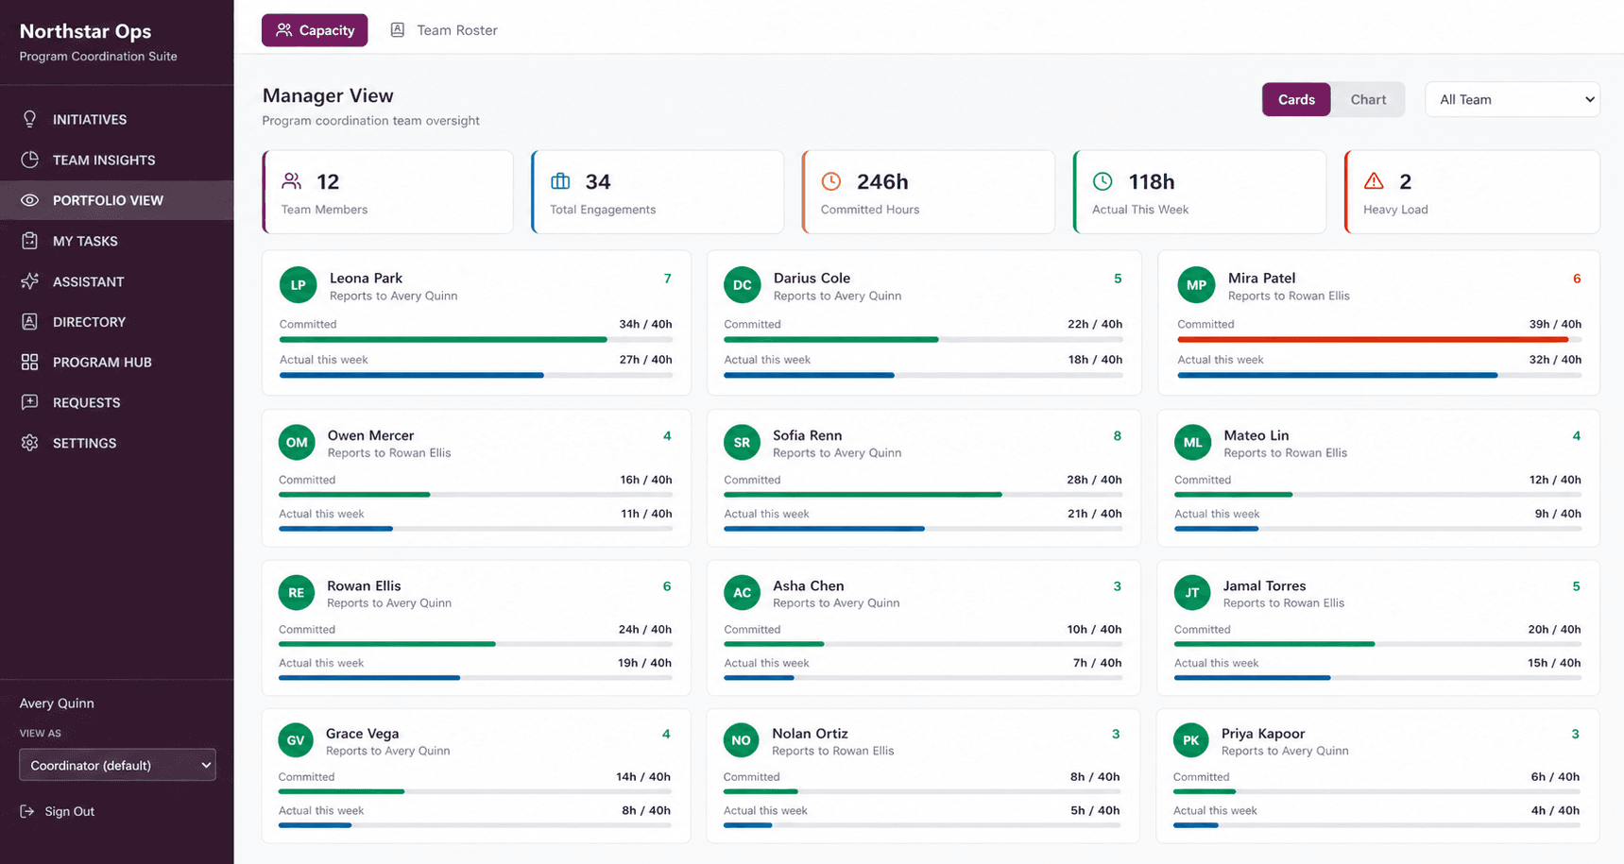The height and width of the screenshot is (864, 1624).
Task: Click the Team Members people icon
Action: [292, 180]
